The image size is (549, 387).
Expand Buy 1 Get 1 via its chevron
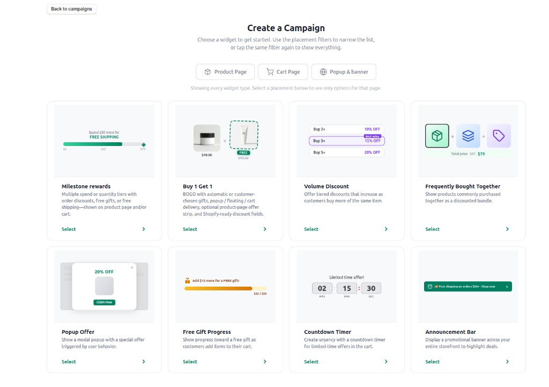(x=264, y=229)
